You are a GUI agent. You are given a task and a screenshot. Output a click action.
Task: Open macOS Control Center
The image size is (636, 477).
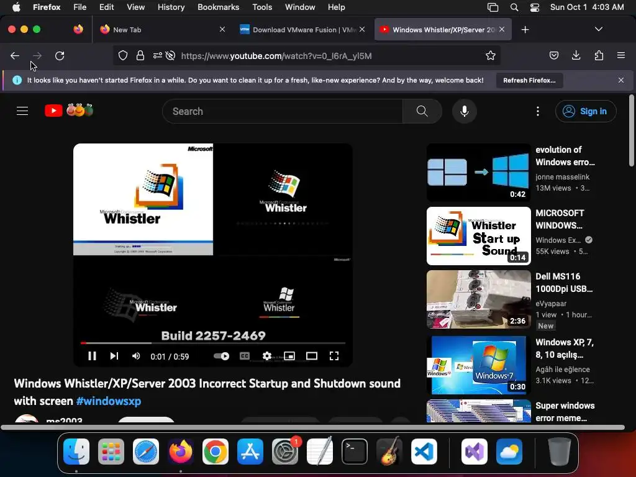pyautogui.click(x=535, y=7)
